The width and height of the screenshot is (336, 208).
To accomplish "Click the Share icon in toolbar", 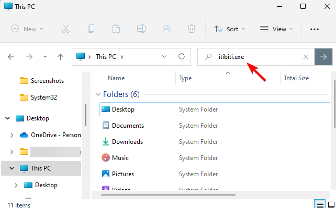I will coord(166,29).
